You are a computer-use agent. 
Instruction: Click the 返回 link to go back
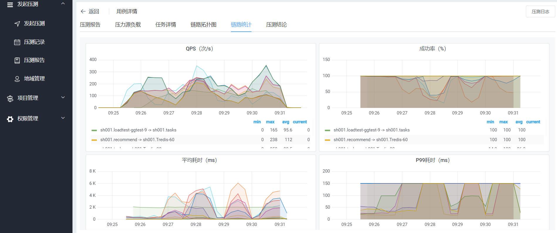click(x=94, y=11)
